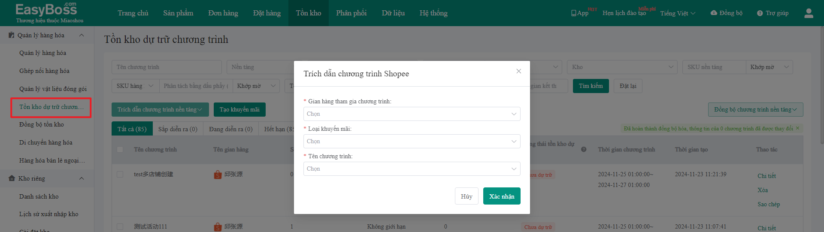Image resolution: width=824 pixels, height=232 pixels.
Task: Cancel the dialog with Hủy
Action: tap(467, 196)
